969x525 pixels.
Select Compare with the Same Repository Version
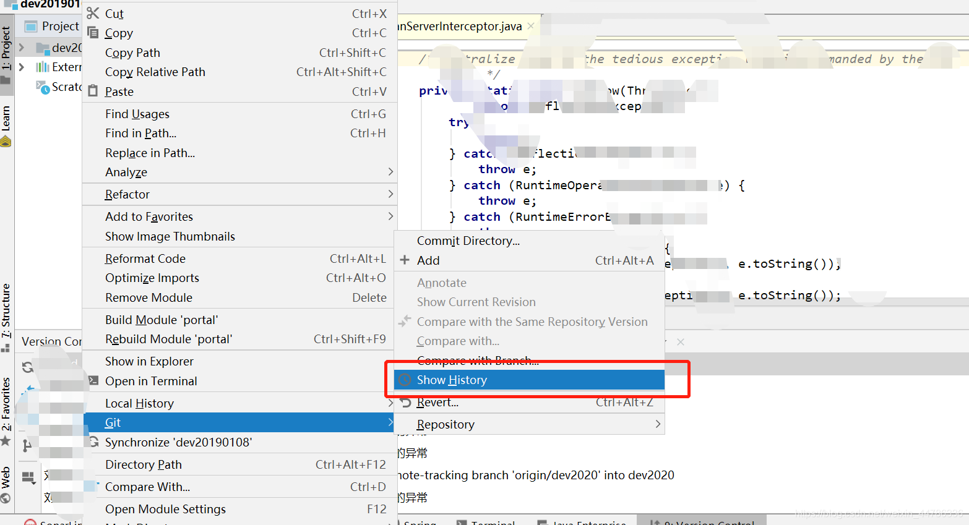530,322
